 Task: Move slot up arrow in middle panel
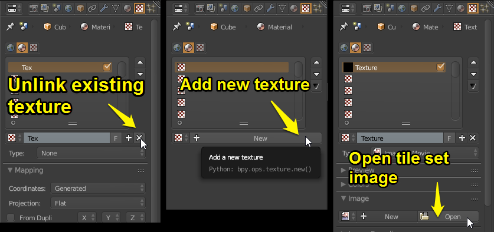pos(316,62)
